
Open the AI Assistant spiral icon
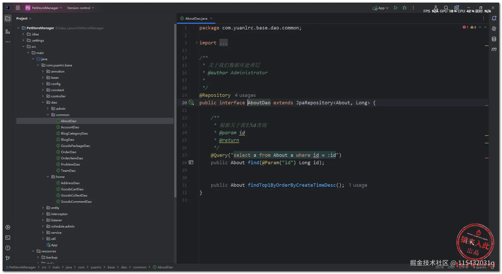click(494, 29)
